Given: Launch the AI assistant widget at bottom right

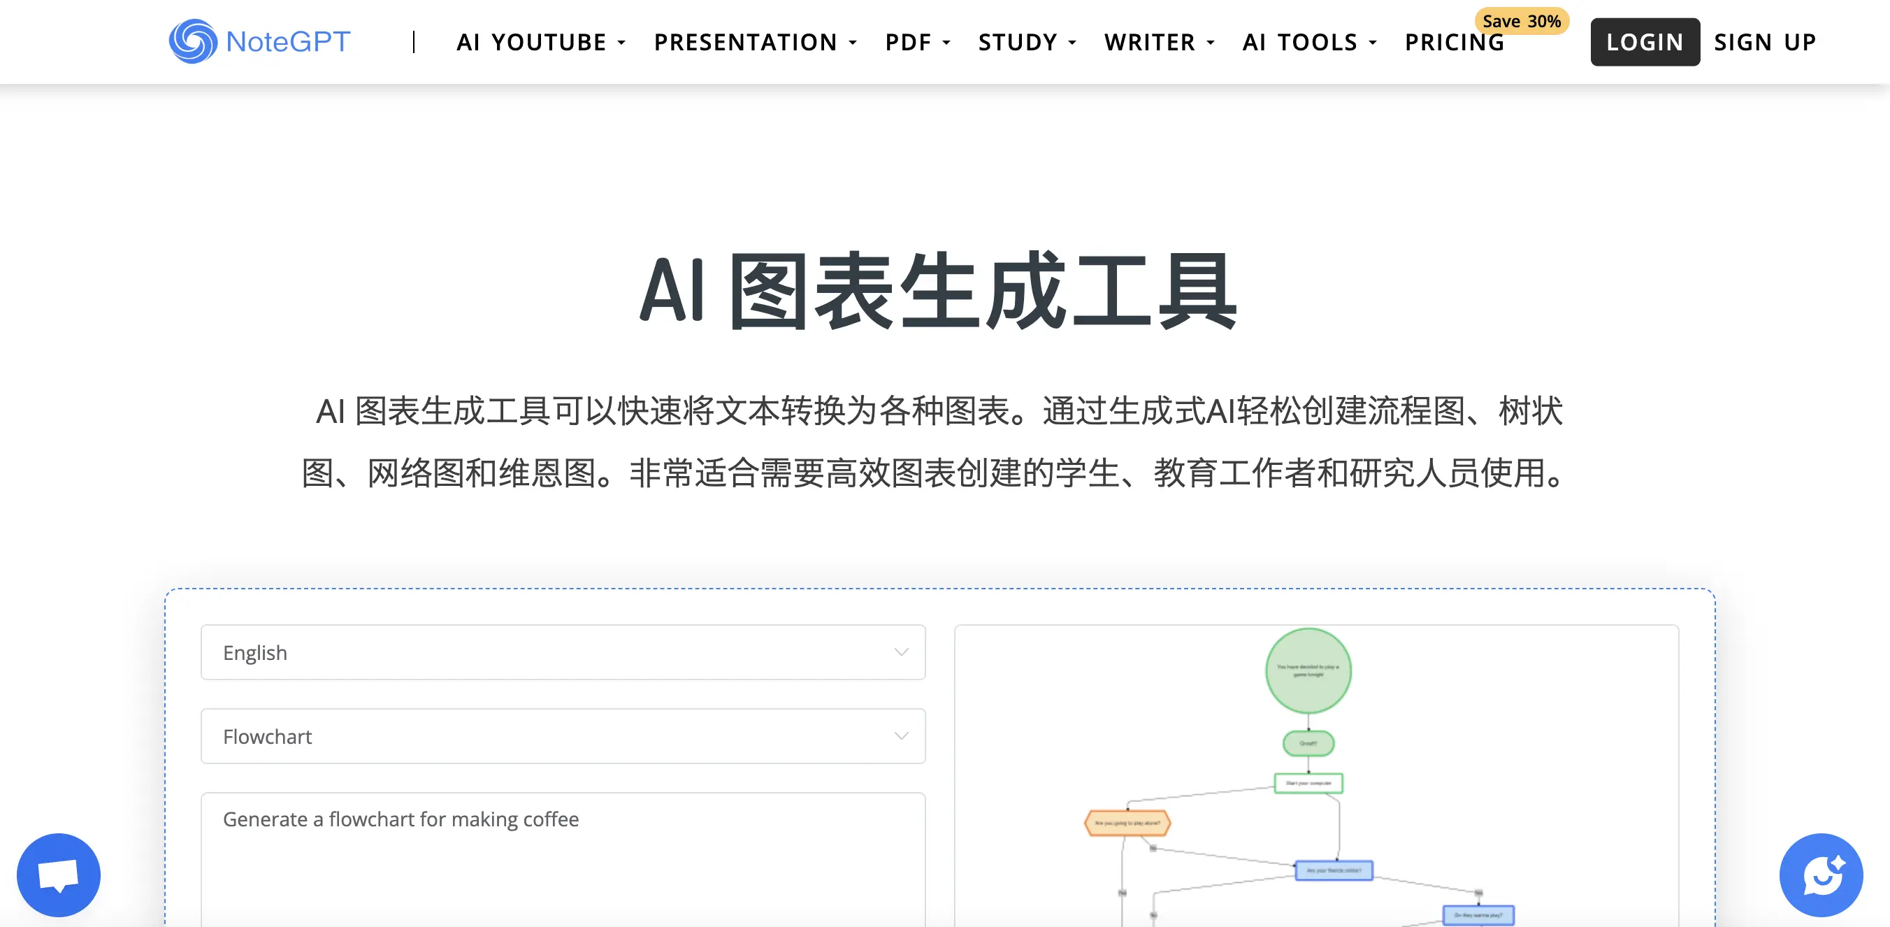Looking at the screenshot, I should [x=1822, y=874].
